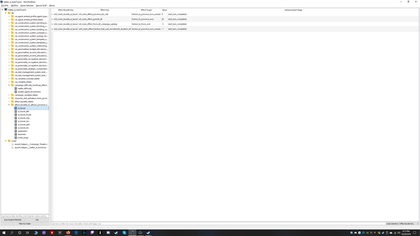Sort by Effect Bundle Key column header

[x=66, y=10]
